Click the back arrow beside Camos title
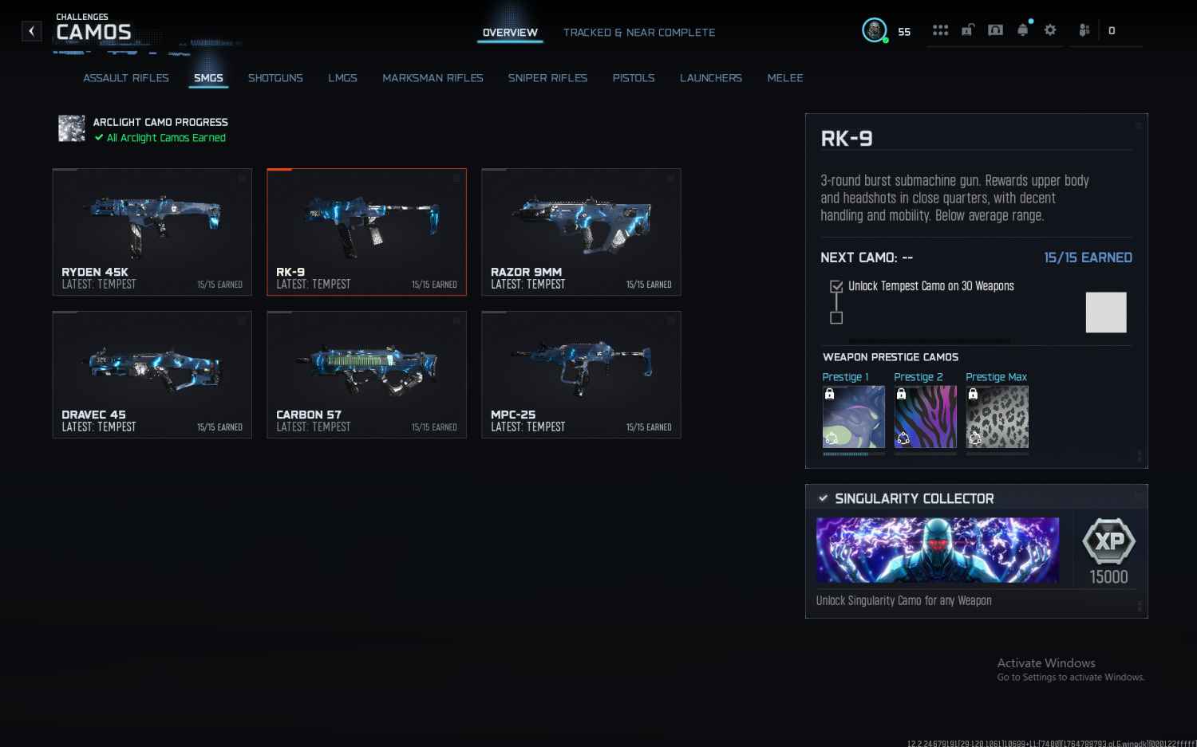 coord(31,31)
